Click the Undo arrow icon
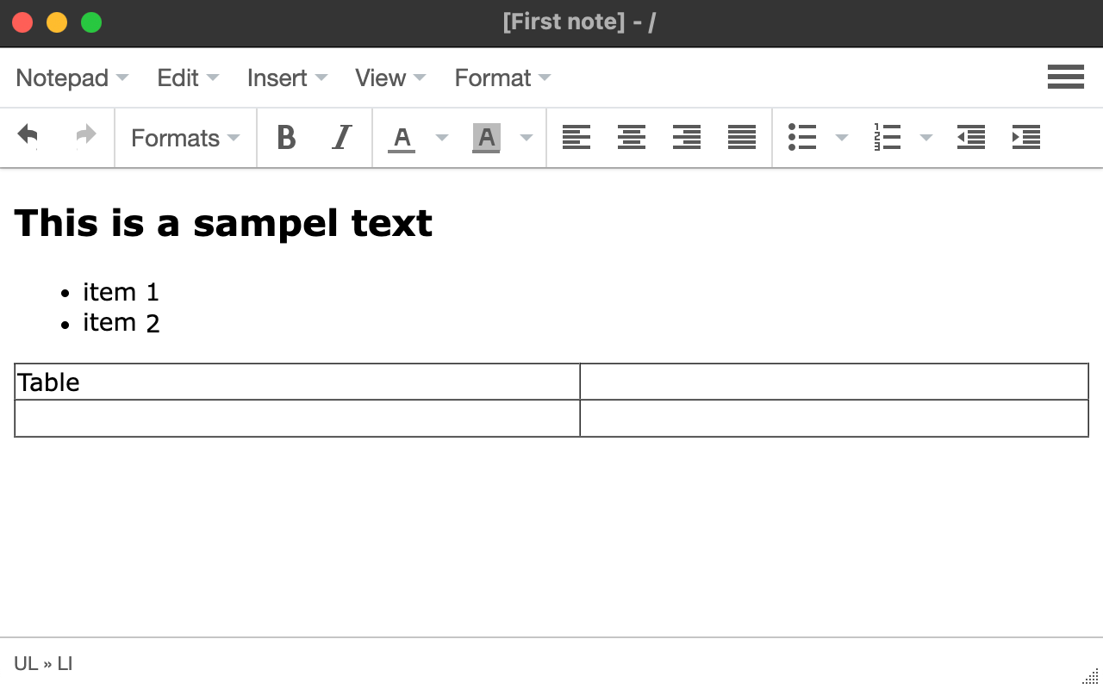The width and height of the screenshot is (1103, 689). pyautogui.click(x=28, y=137)
